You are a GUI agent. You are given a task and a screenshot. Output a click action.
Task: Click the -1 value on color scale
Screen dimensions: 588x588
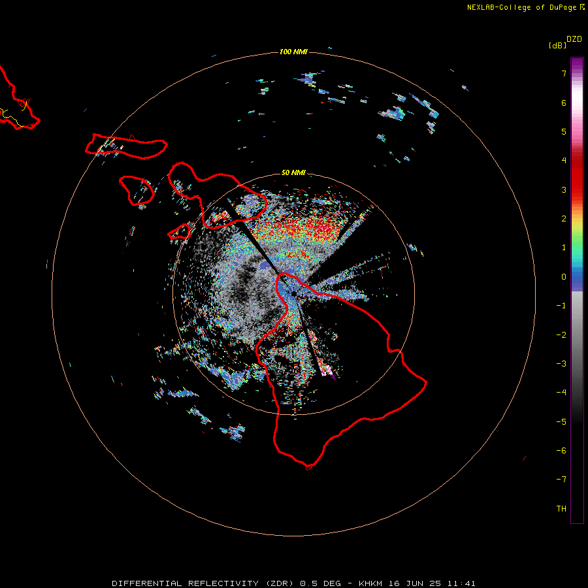coord(561,306)
